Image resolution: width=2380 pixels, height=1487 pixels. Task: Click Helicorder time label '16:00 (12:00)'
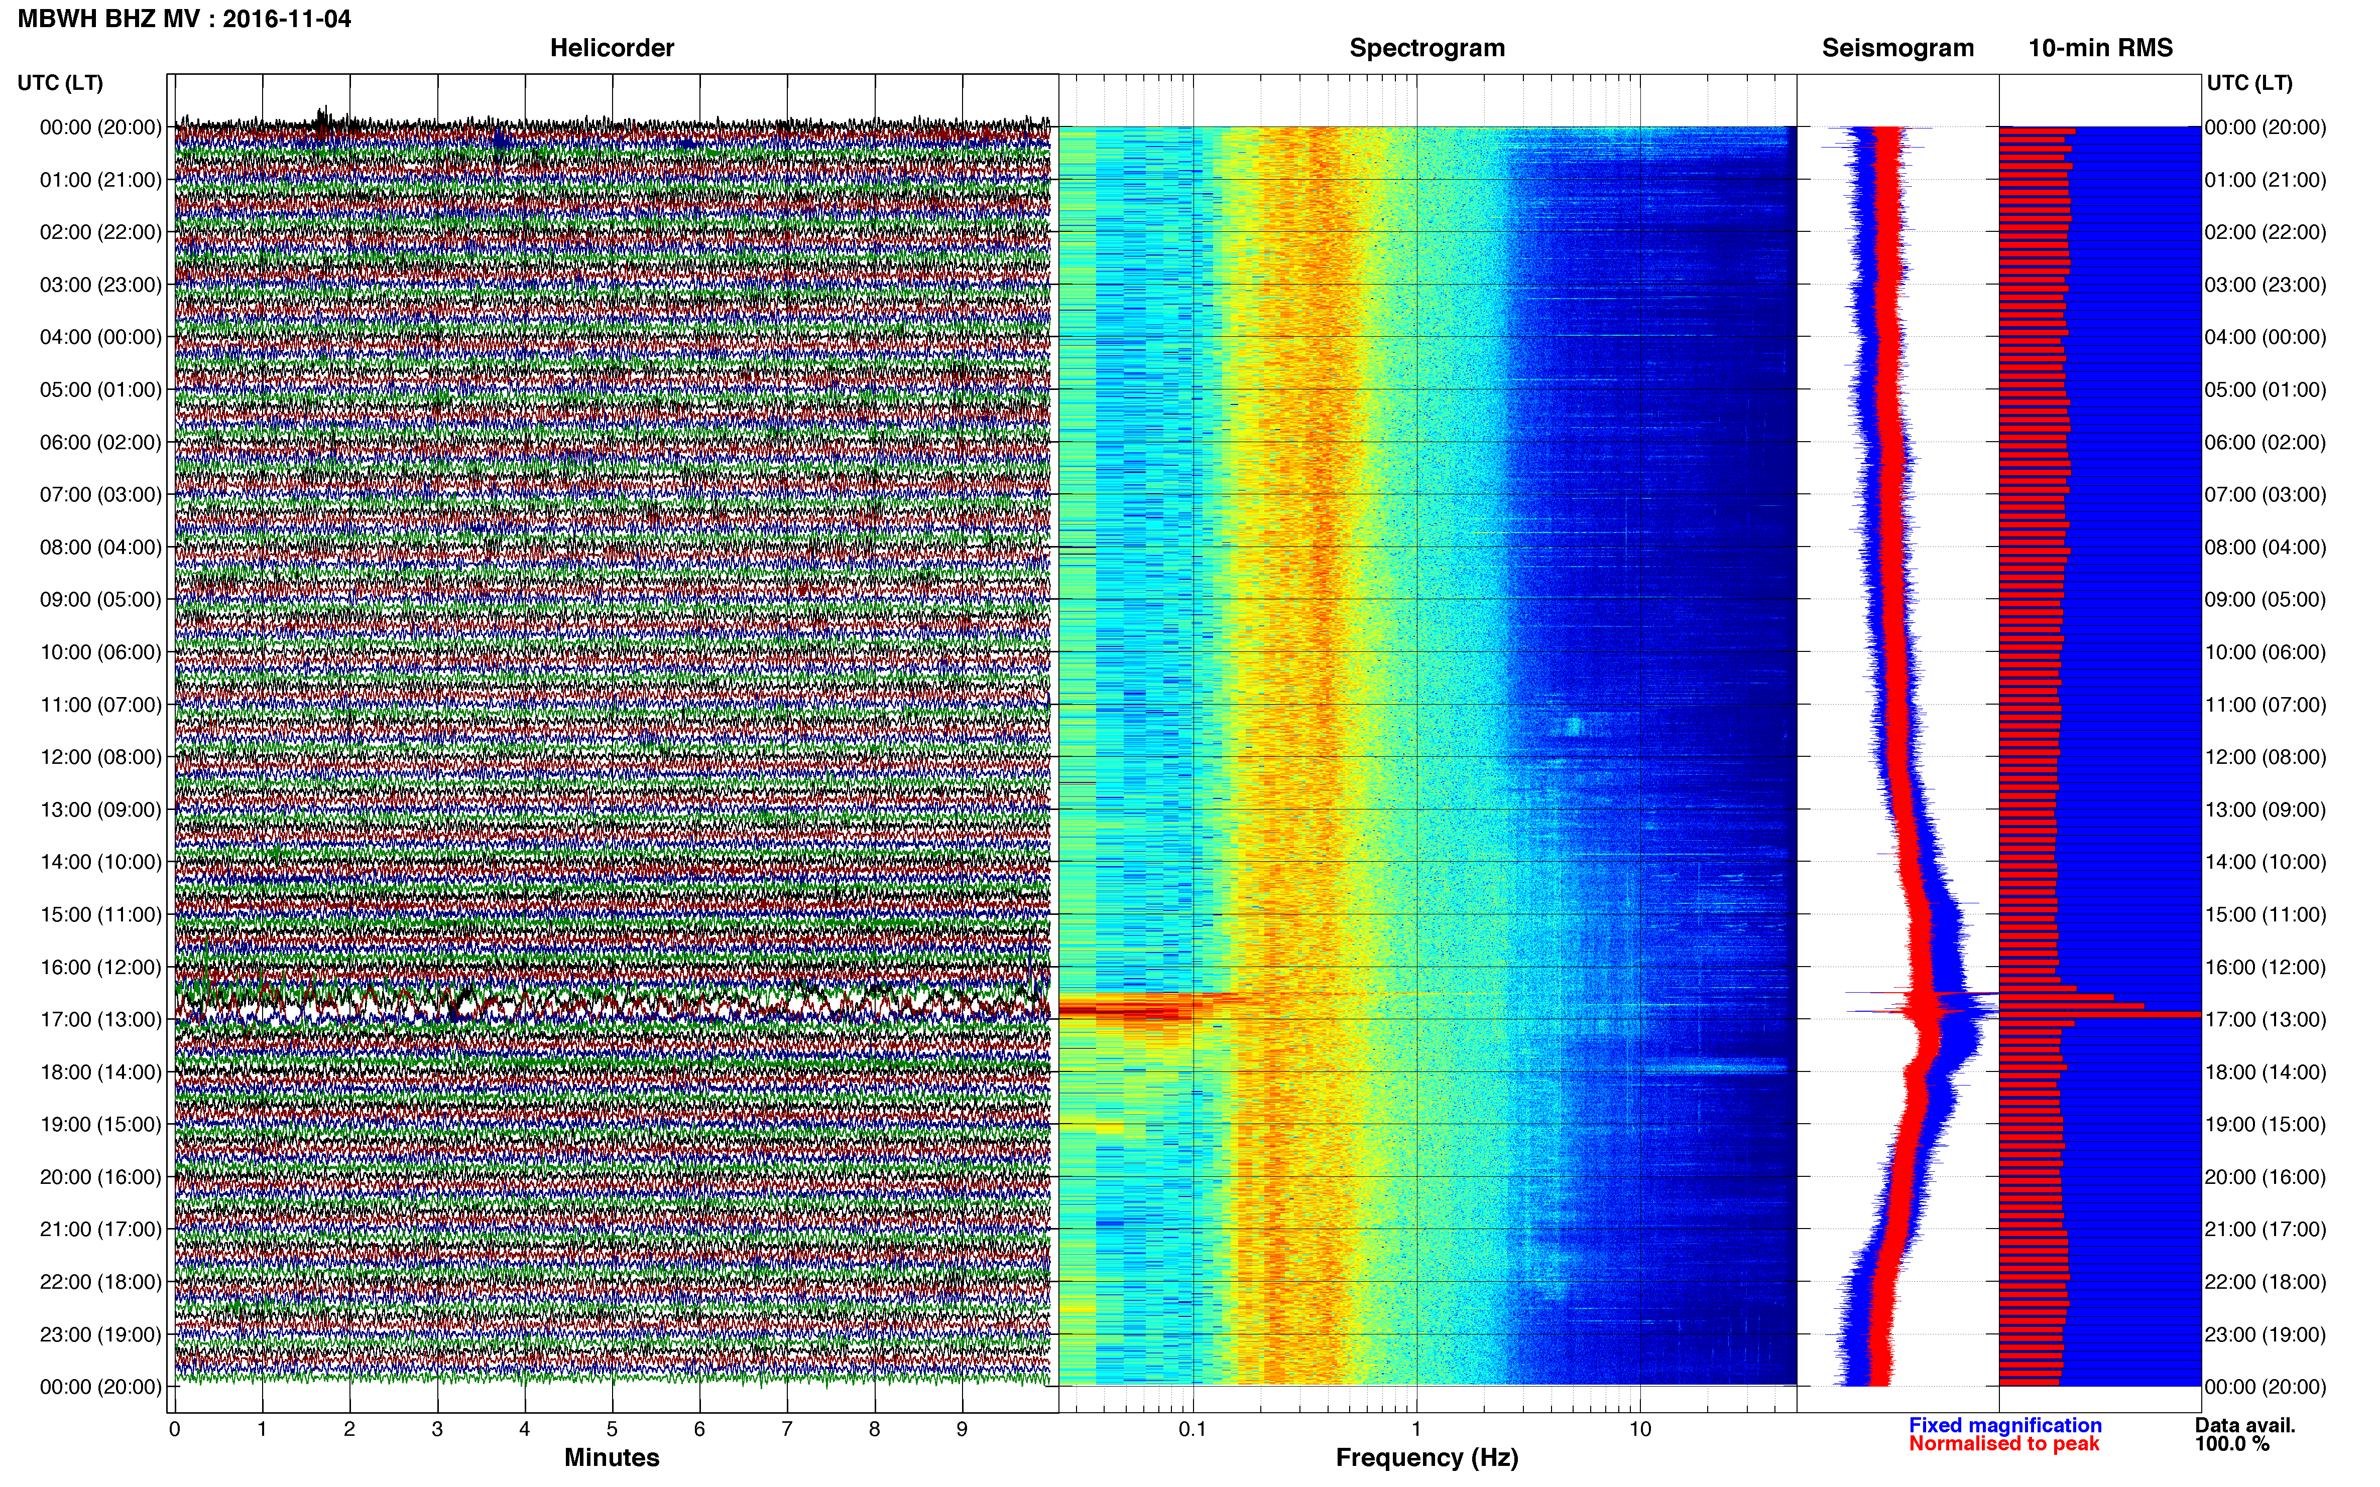point(100,968)
